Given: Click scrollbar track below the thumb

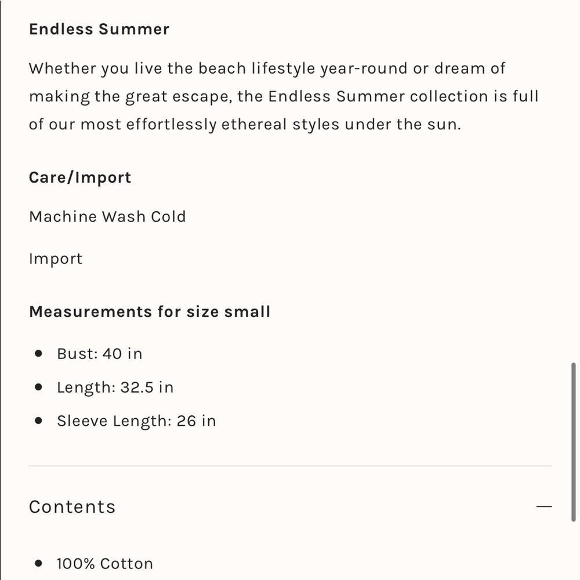Looking at the screenshot, I should [574, 551].
